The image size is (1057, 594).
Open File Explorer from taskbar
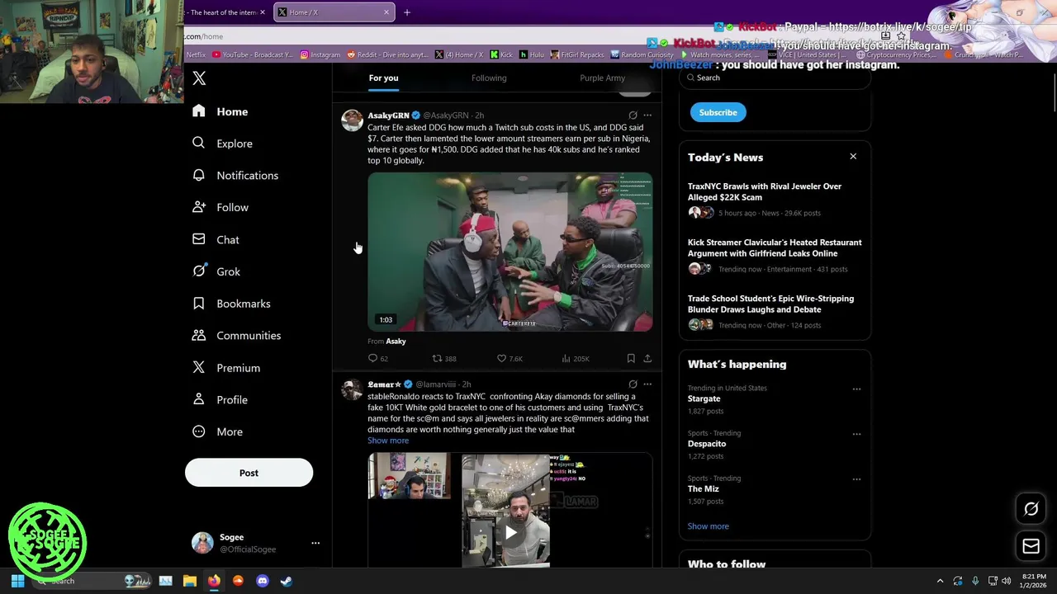(189, 581)
